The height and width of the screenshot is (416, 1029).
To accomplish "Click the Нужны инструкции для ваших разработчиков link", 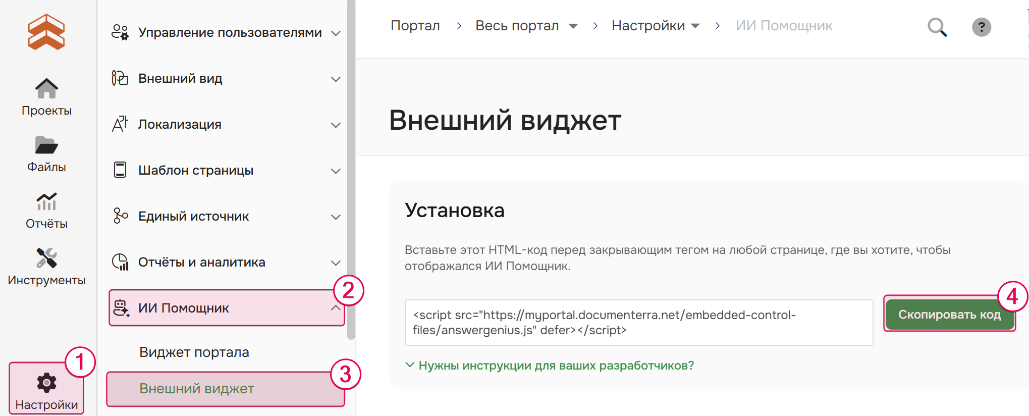I will click(556, 366).
